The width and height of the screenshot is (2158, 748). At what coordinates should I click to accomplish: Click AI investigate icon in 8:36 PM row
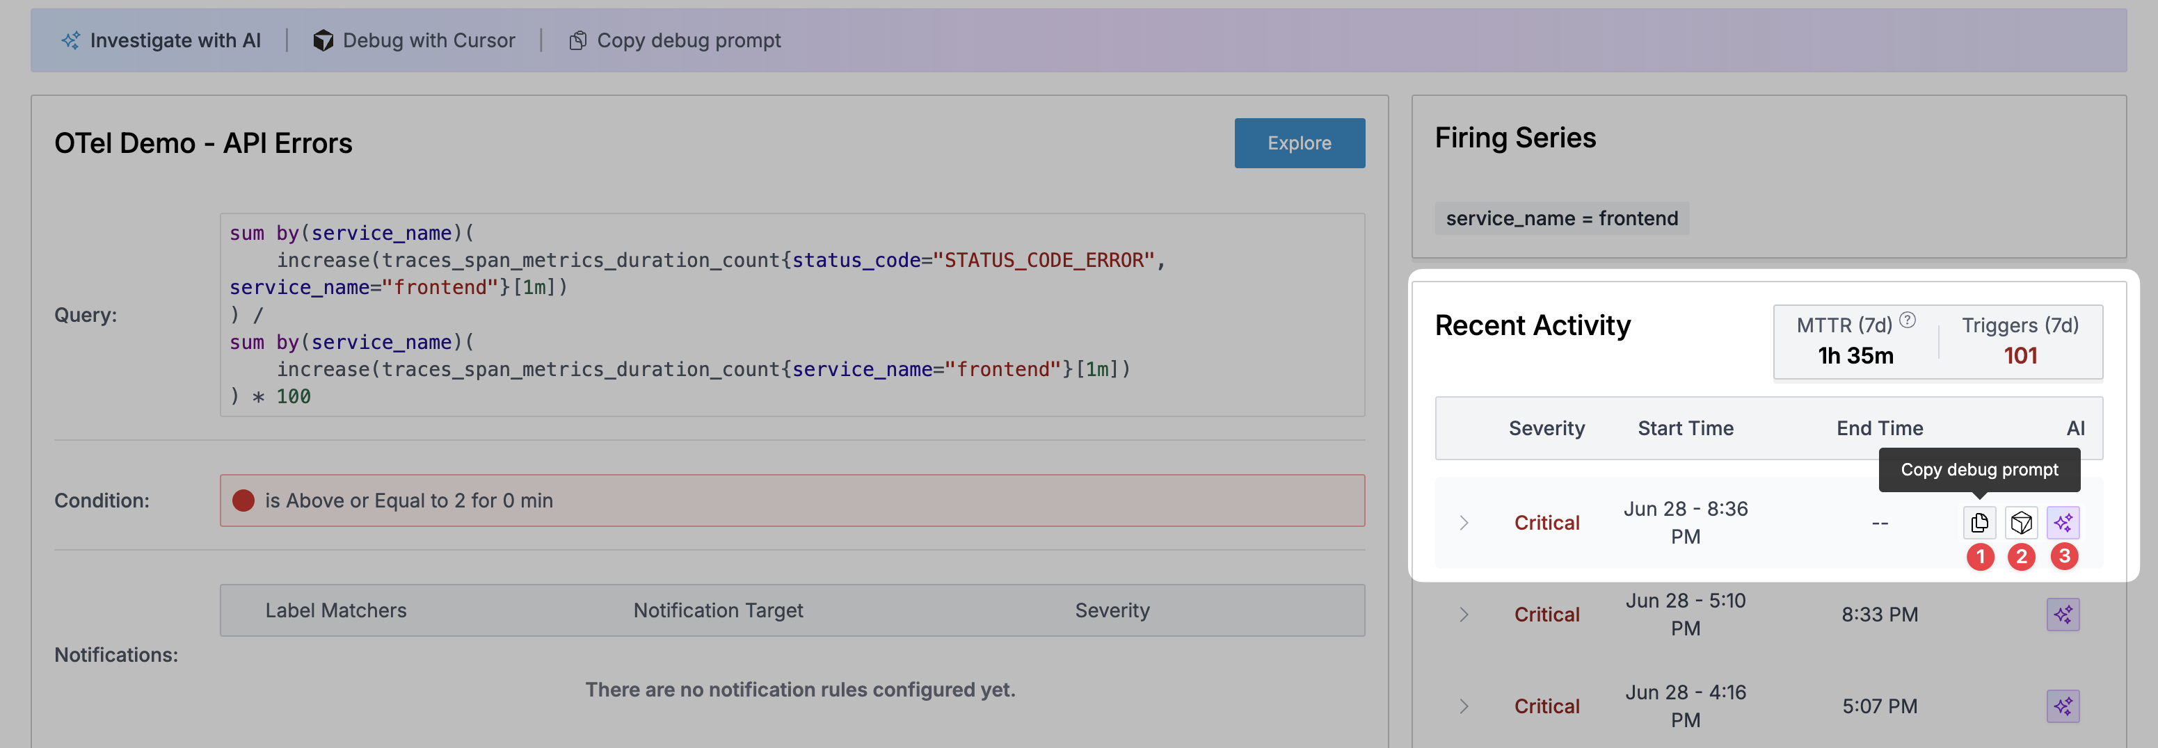click(x=2063, y=523)
